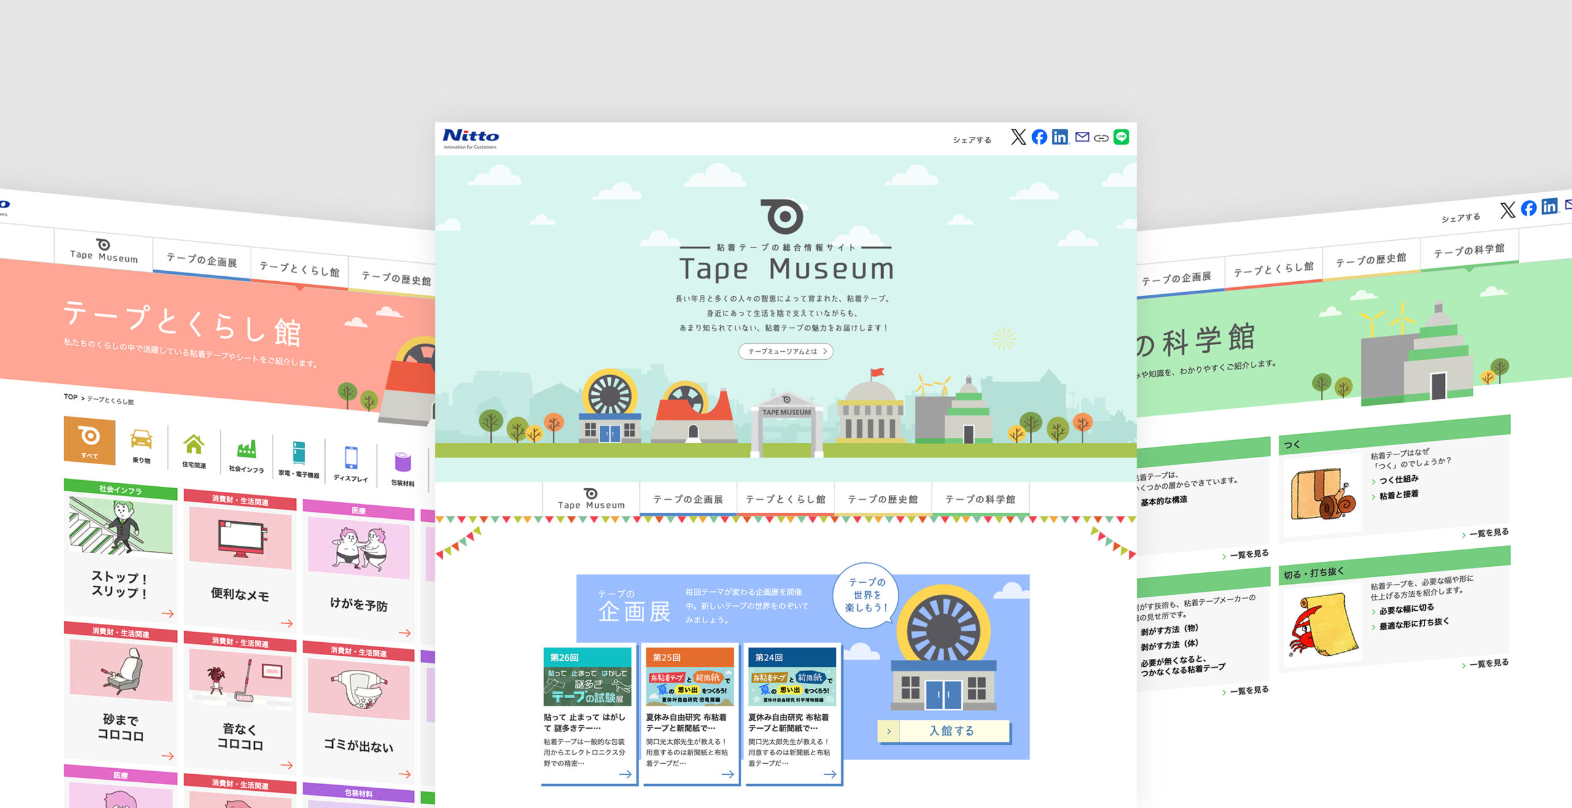Click TAPE MUSEUM gate building in hero
Screen dimensions: 1572x808
pos(787,424)
